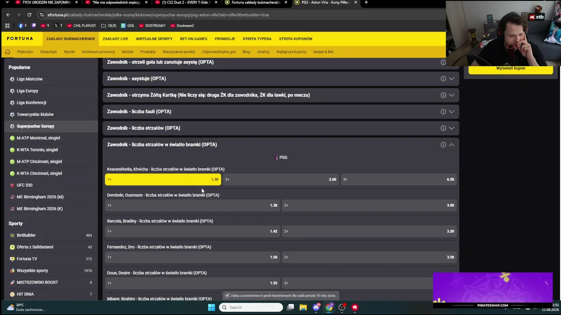Open the CHIL PLAYLIST bookmark
The image size is (561, 315).
tap(82, 26)
